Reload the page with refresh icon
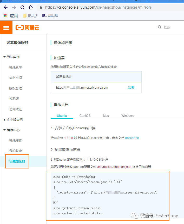Screen dimensions: 184x224 22,7
